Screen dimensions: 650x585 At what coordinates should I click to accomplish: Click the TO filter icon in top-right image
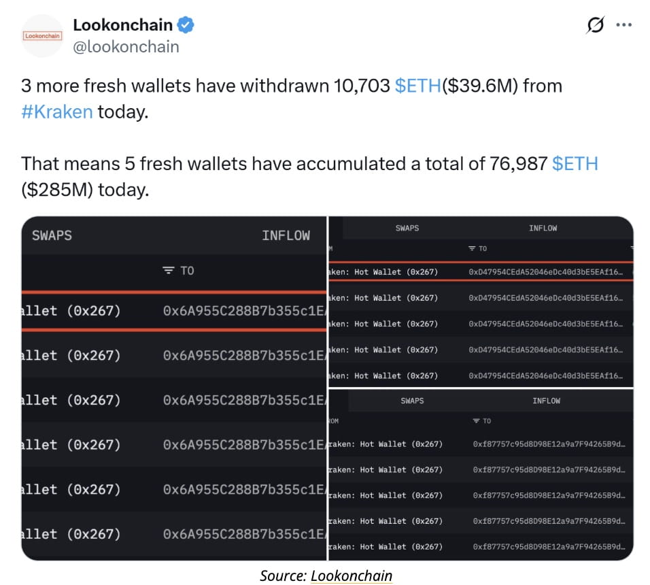coord(472,248)
